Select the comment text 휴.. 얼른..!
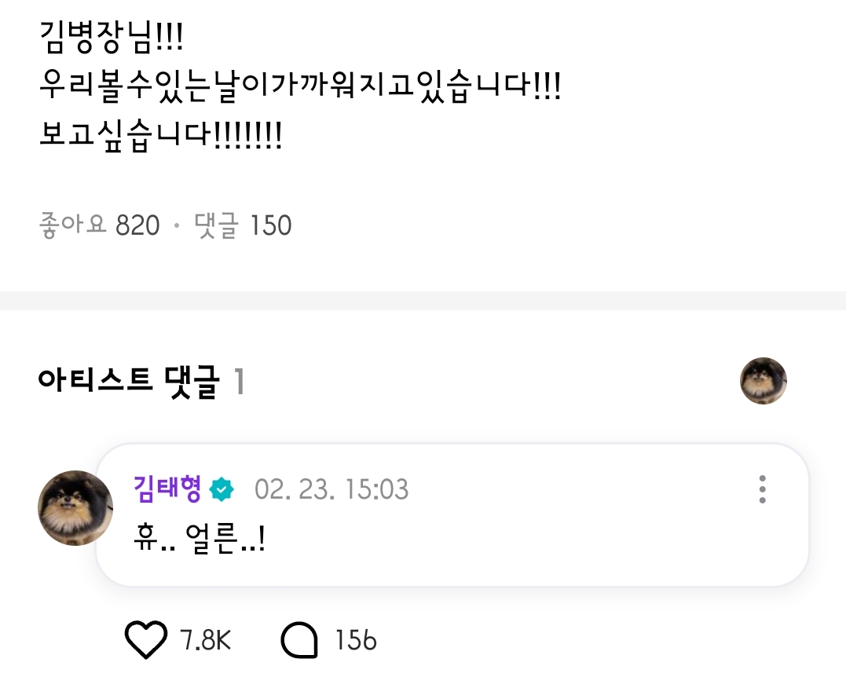The image size is (846, 677). (199, 538)
